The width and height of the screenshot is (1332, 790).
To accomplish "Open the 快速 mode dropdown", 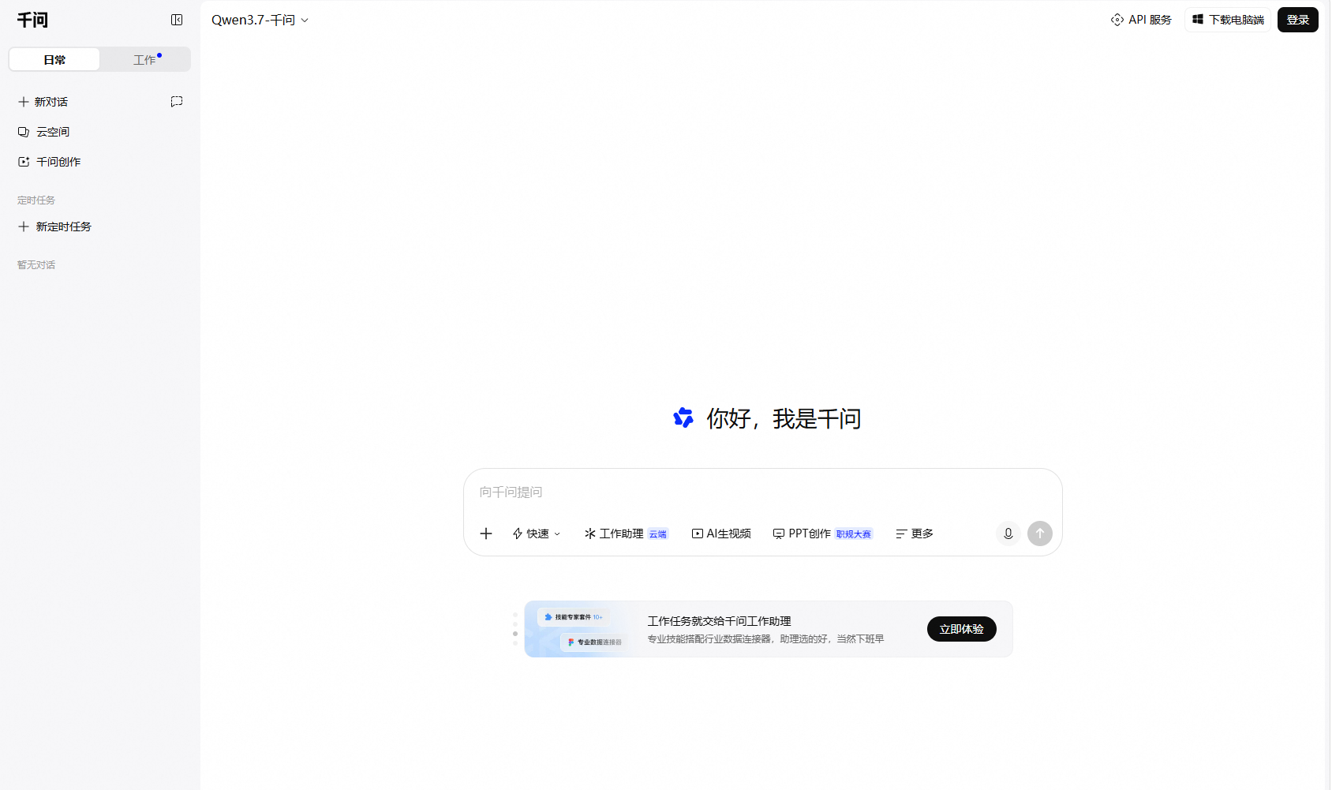I will tap(537, 534).
